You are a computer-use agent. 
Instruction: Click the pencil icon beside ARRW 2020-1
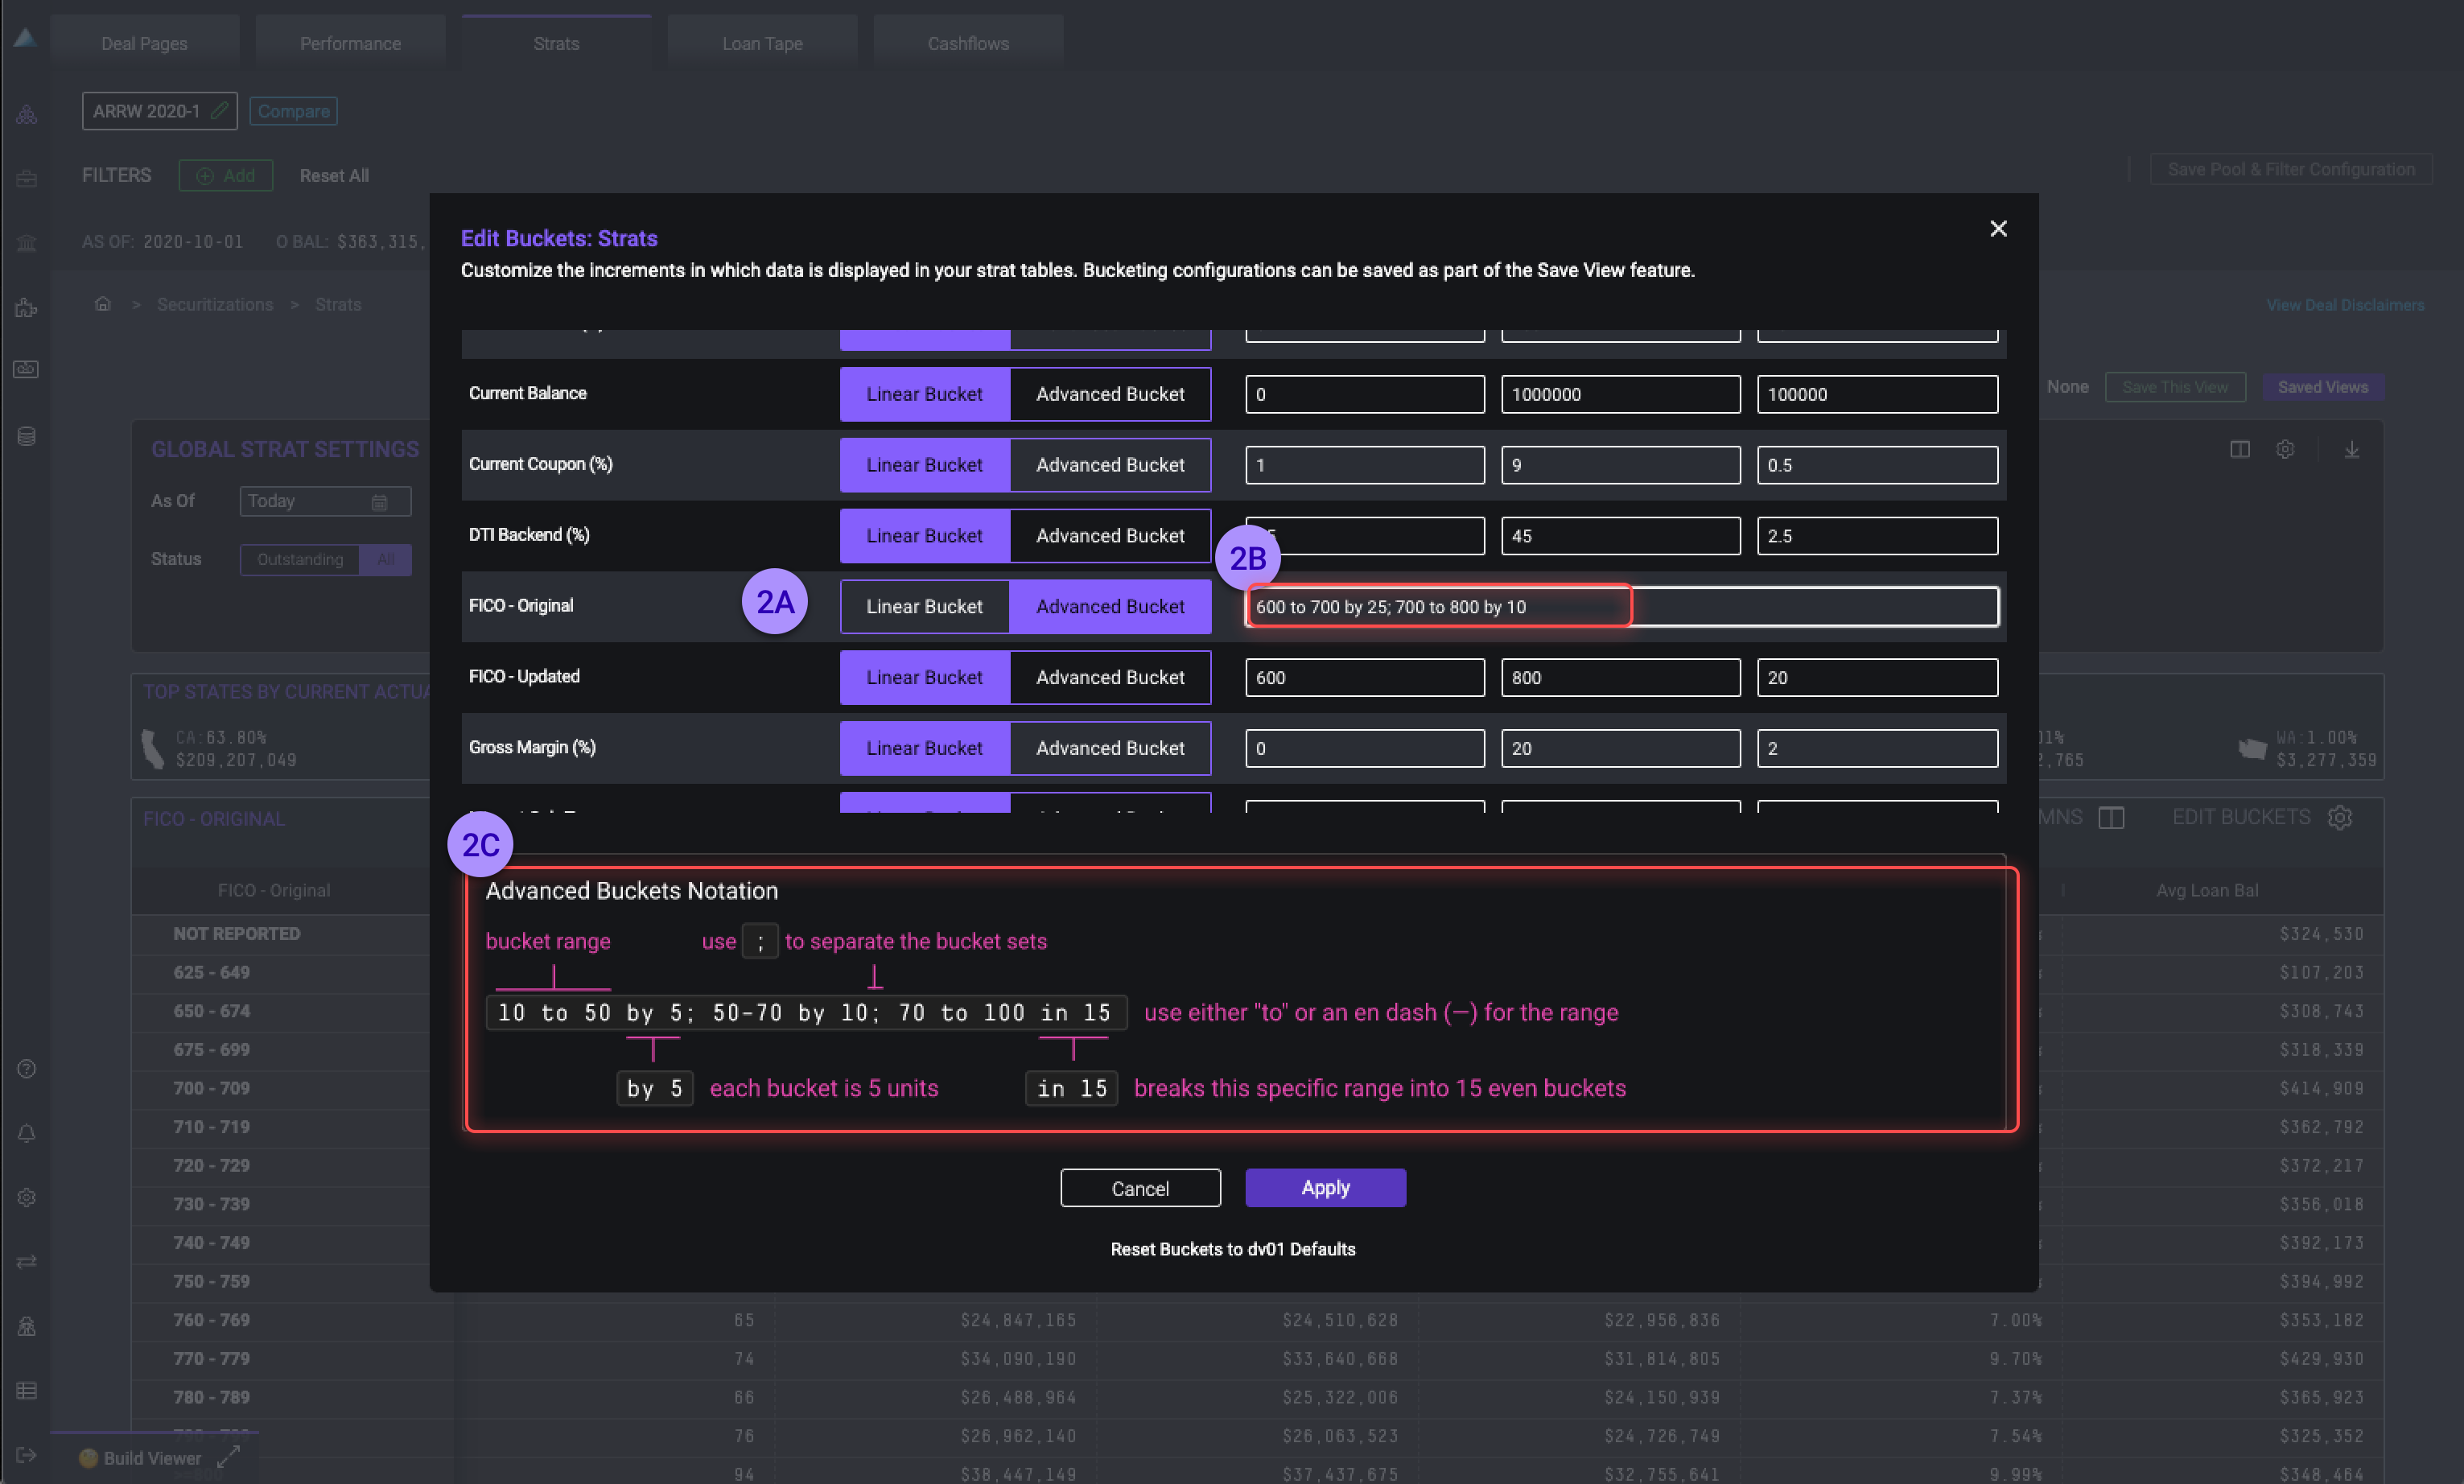click(220, 110)
